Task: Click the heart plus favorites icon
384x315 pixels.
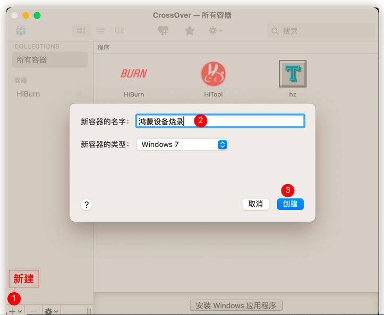Action: [163, 31]
